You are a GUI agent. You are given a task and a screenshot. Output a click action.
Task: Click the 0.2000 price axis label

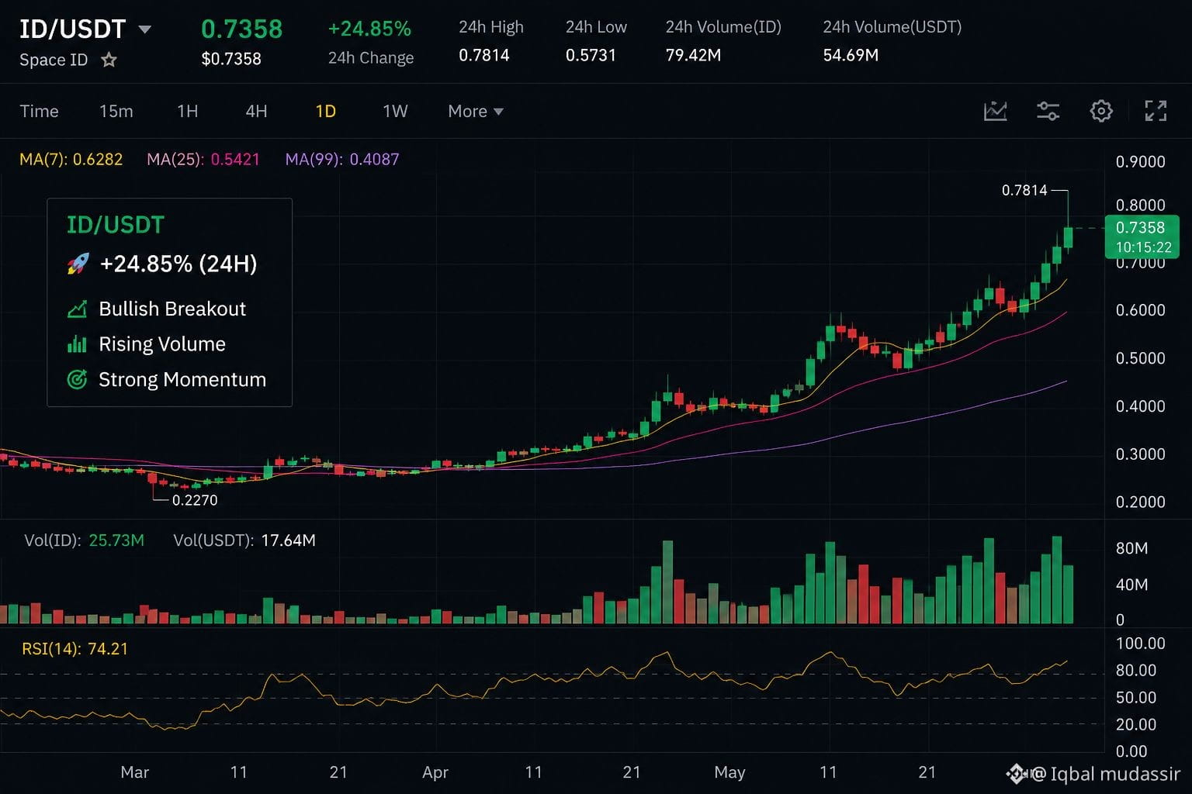(1141, 502)
